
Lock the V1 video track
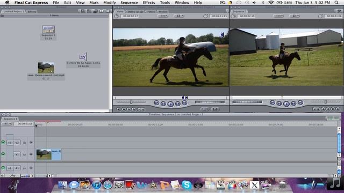[x=24, y=154]
